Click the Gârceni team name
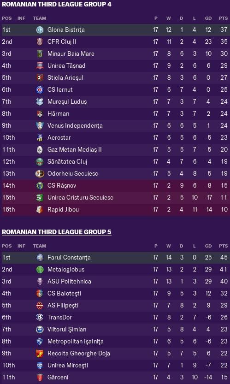Viewport: 230px width, 384px height. coord(58,378)
